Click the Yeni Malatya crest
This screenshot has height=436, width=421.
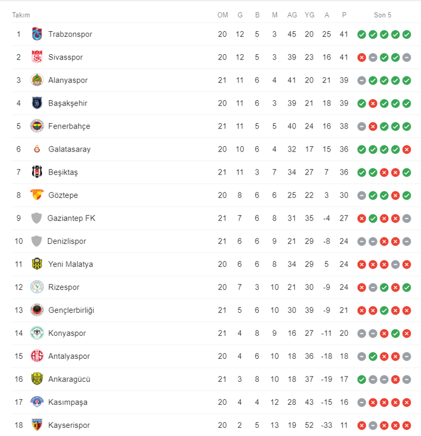coord(37,264)
